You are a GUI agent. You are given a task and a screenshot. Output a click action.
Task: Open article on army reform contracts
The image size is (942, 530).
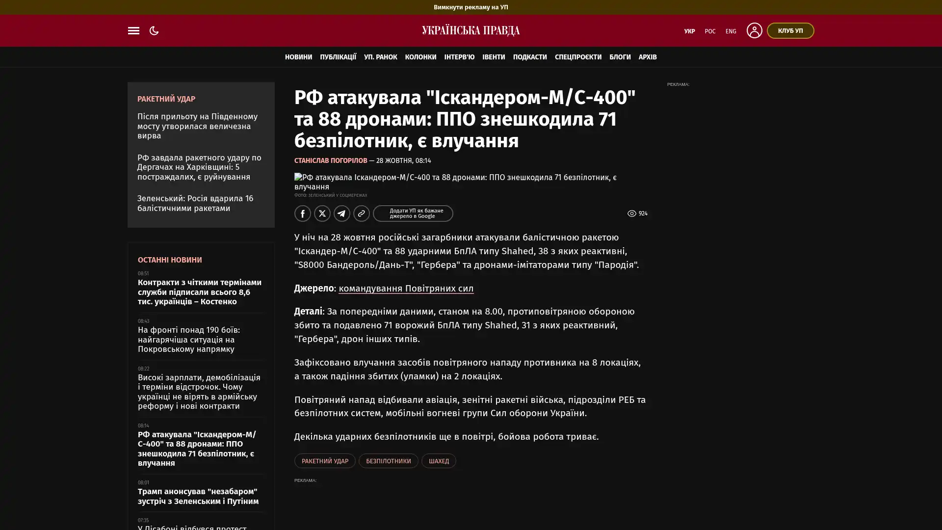click(199, 392)
